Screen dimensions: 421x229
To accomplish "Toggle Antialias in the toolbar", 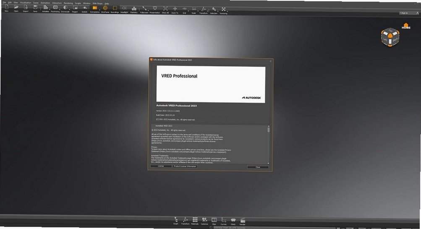I will [45, 8].
